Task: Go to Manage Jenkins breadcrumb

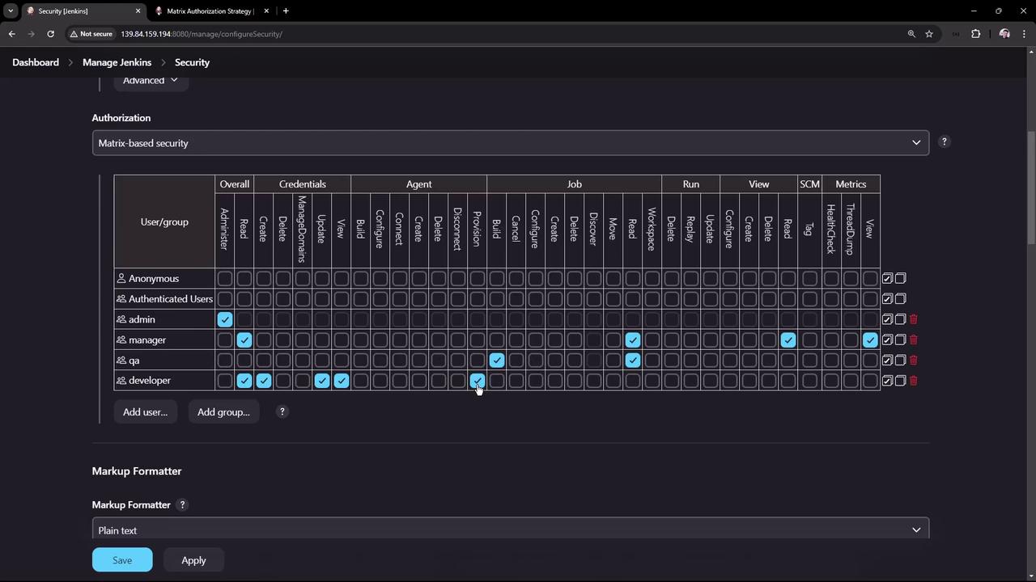Action: [117, 62]
